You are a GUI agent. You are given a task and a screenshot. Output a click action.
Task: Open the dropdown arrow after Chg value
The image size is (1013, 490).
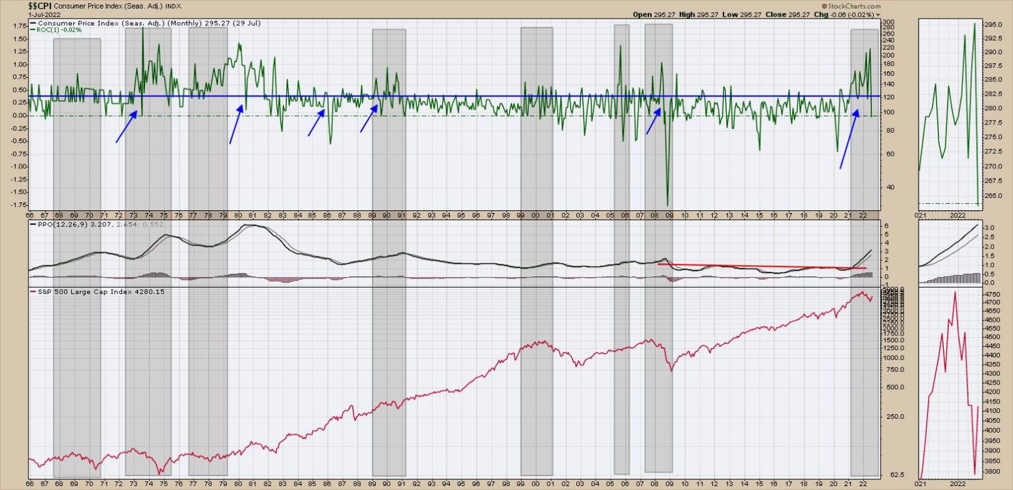pyautogui.click(x=879, y=15)
